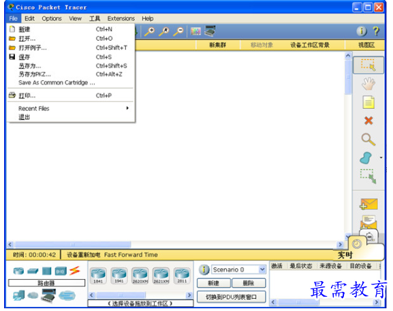Open the help question mark icon
The width and height of the screenshot is (393, 311).
(376, 31)
